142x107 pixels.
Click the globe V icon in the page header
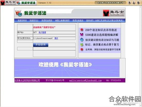(x=19, y=13)
